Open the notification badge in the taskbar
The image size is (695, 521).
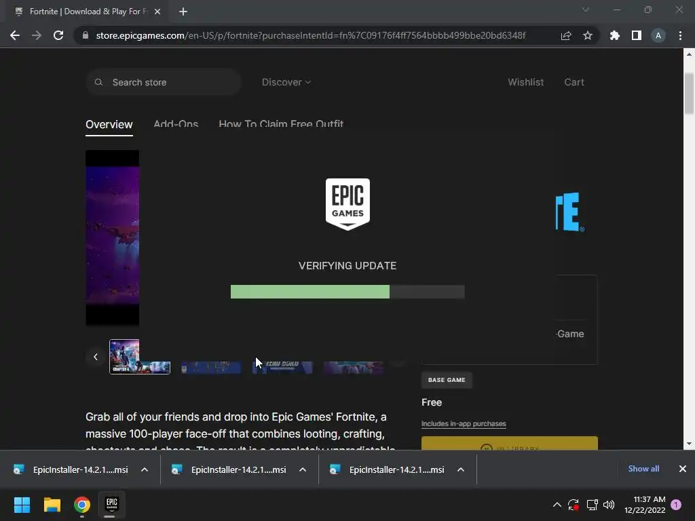pos(676,505)
